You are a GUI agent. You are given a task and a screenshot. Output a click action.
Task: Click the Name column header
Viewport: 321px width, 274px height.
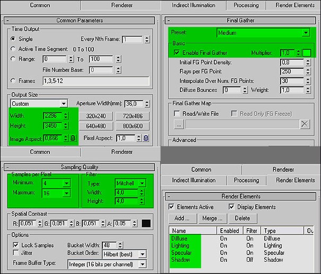point(193,231)
